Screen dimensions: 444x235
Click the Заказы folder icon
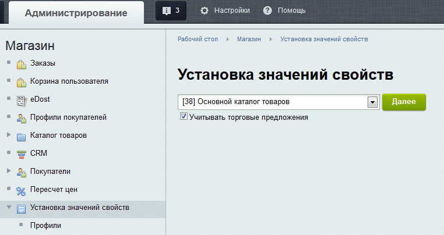(22, 64)
